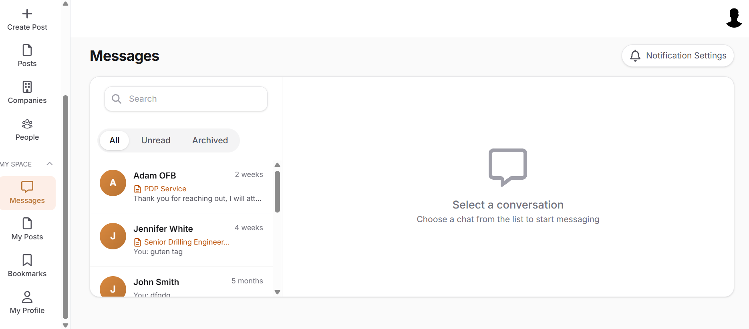The width and height of the screenshot is (749, 329).
Task: Click the "4 weeks" timestamp
Action: tap(249, 228)
